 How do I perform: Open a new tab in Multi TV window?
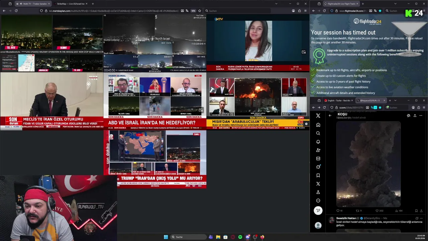[x=93, y=4]
